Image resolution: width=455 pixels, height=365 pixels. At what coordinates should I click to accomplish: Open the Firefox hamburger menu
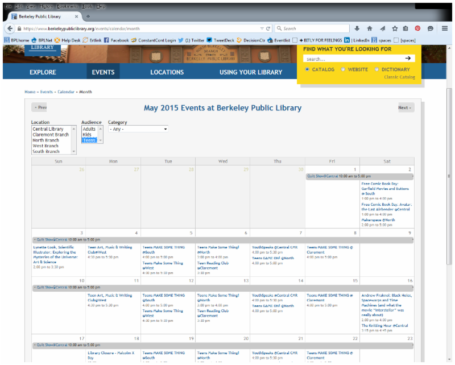pyautogui.click(x=445, y=28)
